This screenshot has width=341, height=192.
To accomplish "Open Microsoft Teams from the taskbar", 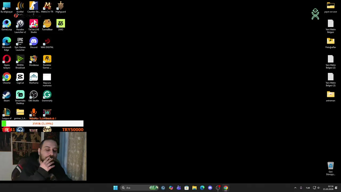I will point(178,188).
